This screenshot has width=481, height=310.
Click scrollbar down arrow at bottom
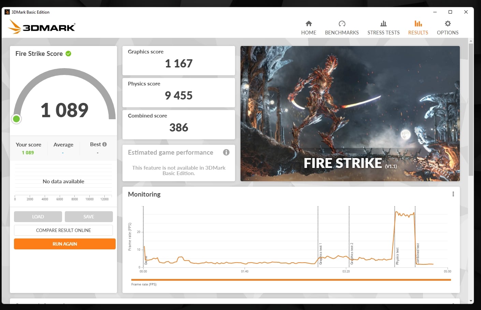click(471, 301)
